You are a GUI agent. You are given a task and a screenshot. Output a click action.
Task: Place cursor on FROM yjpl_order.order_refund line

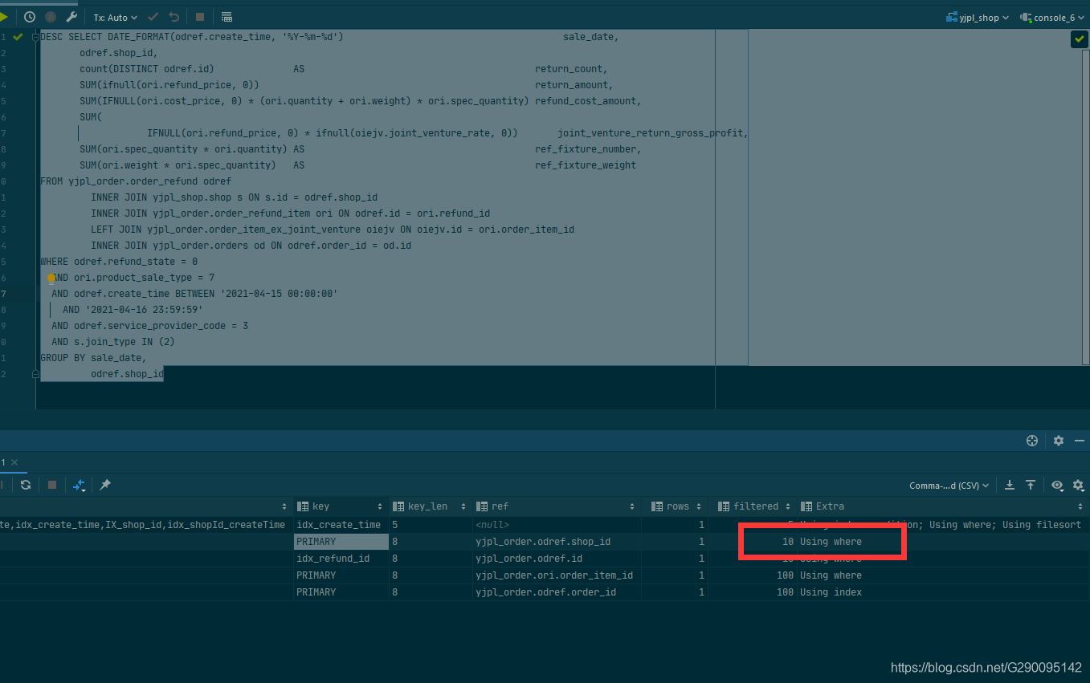click(x=136, y=181)
